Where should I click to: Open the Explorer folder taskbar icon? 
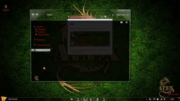coord(84,99)
